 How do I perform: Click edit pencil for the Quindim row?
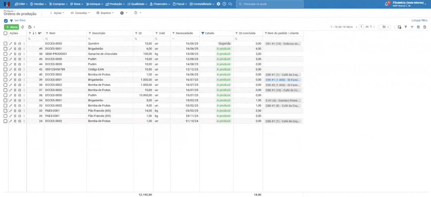pyautogui.click(x=10, y=44)
